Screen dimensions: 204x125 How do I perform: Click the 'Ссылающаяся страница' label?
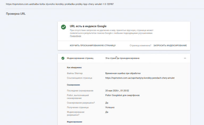pyautogui.click(x=79, y=78)
